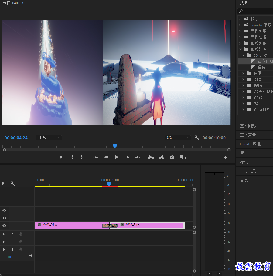Viewport: 273px width, 276px height.
Task: Open the 1/2 playback resolution dropdown
Action: point(178,138)
